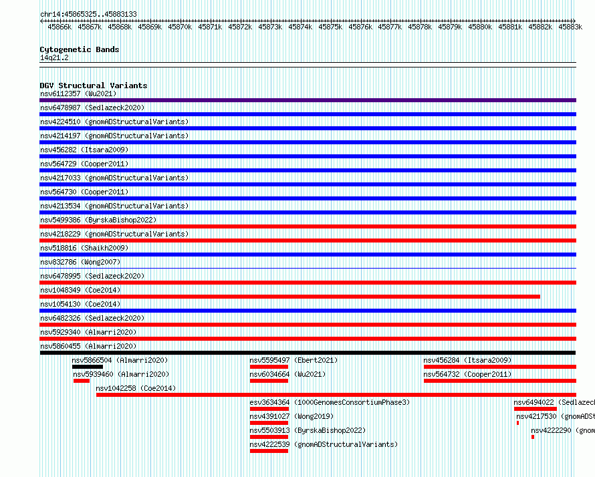Open nsv4222539 (gnomADStructuralVariants) variant
The height and width of the screenshot is (477, 595).
pyautogui.click(x=324, y=444)
